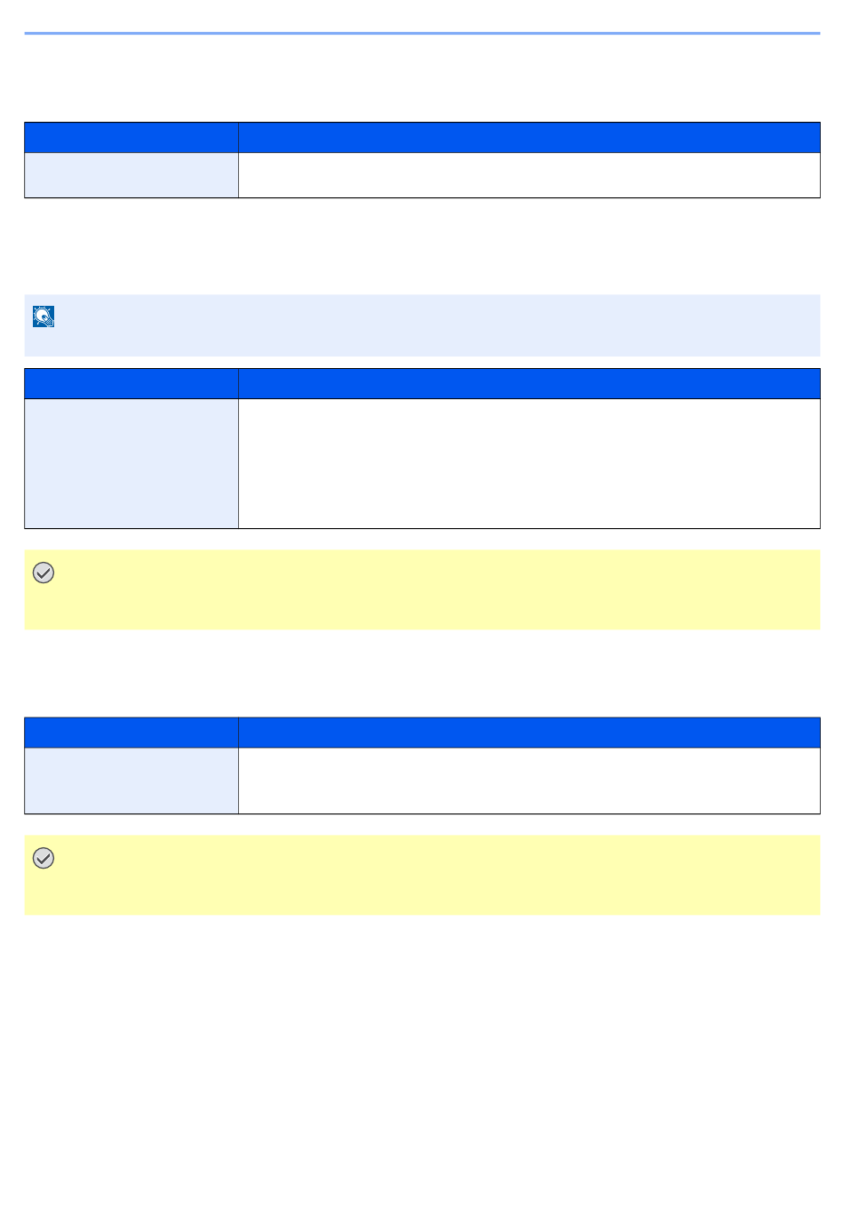Click the blank page area below the last yellow box
This screenshot has height=1218, width=844.
point(422,1058)
